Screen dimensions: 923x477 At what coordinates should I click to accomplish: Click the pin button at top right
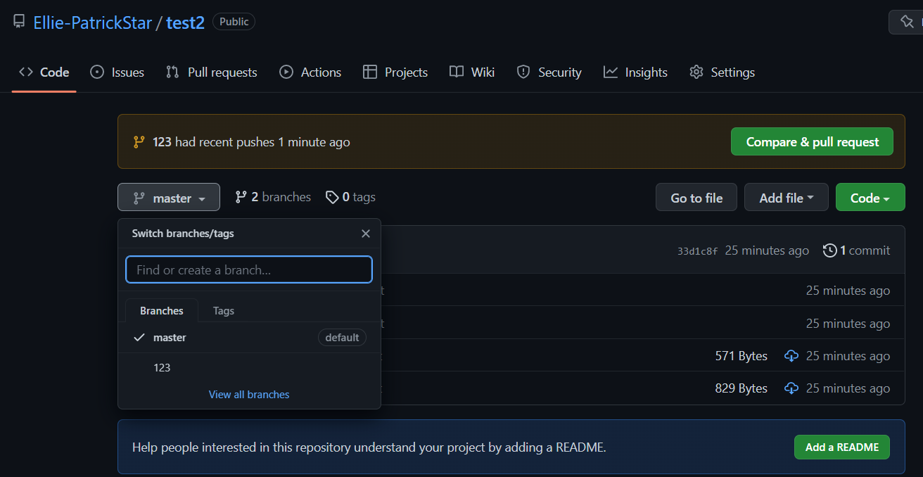click(906, 23)
